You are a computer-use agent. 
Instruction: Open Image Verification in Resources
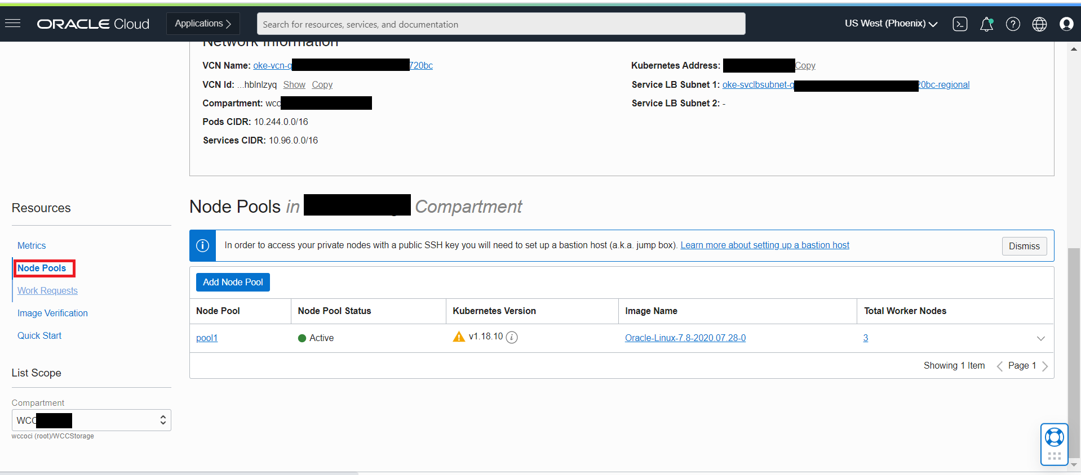(52, 313)
